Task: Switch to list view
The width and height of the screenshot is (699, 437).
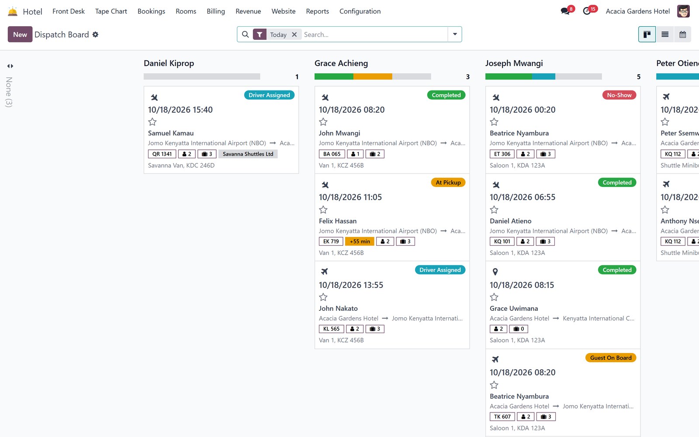Action: [x=665, y=35]
